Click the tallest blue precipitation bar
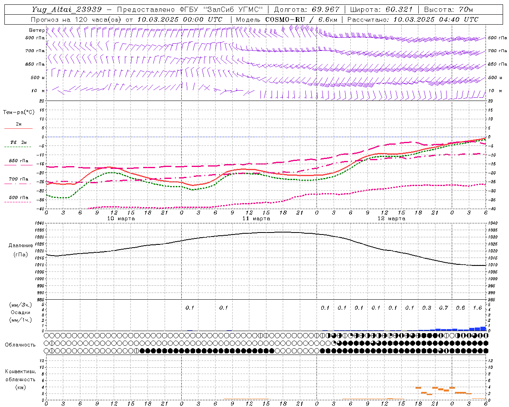This screenshot has width=509, height=407. [483, 329]
